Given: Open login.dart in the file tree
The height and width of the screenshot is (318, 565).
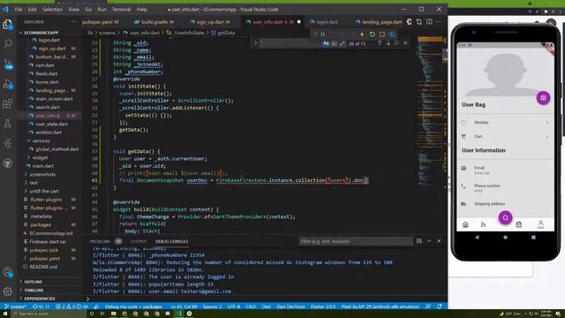Looking at the screenshot, I should point(49,40).
